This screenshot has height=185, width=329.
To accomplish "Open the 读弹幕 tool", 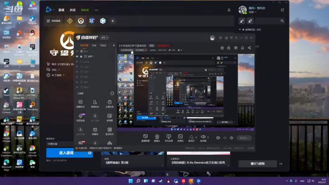I will click(x=109, y=118).
